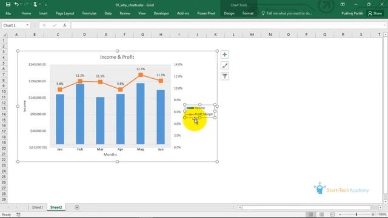Select the Sheet2 tab
The width and height of the screenshot is (388, 218).
(56, 207)
